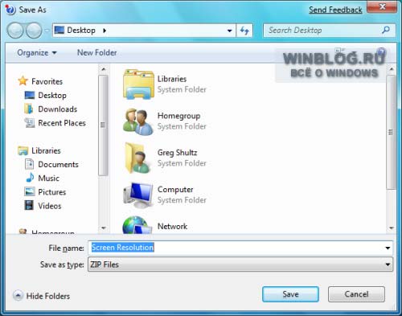
Task: Click the Homegroup name text in file list
Action: pyautogui.click(x=178, y=116)
